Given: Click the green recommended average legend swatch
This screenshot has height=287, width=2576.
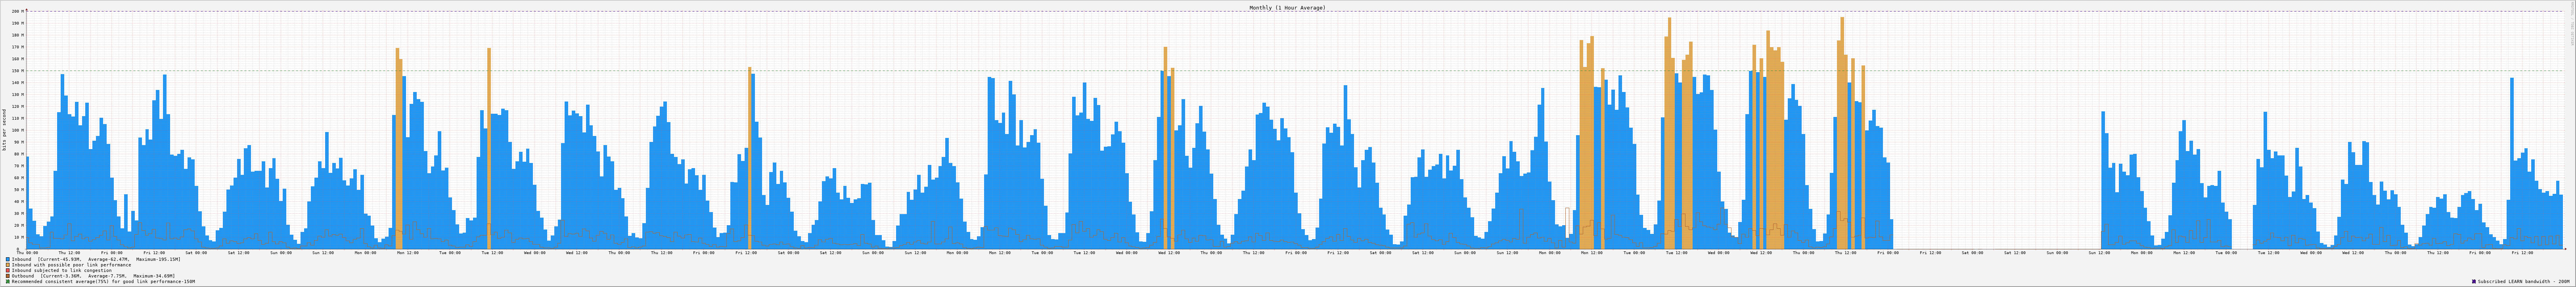Looking at the screenshot, I should pyautogui.click(x=8, y=282).
